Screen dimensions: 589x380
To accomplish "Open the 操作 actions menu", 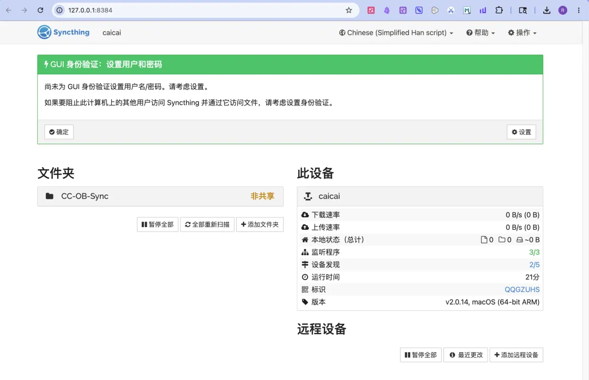I will click(x=522, y=33).
